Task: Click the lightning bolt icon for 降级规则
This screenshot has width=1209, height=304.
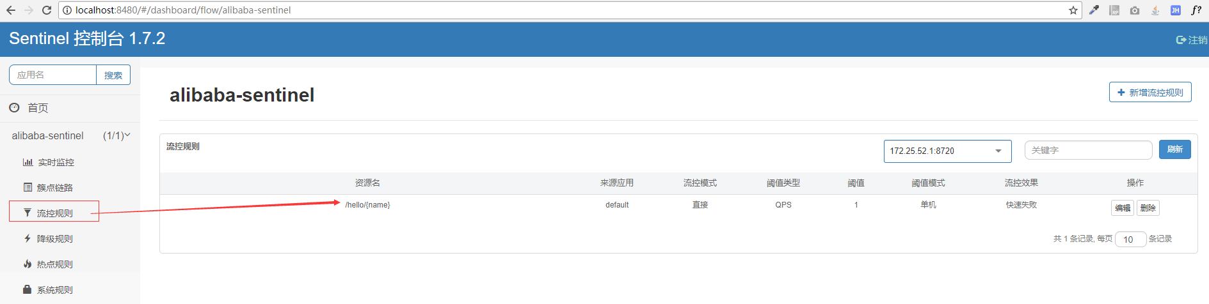Action: pos(28,238)
